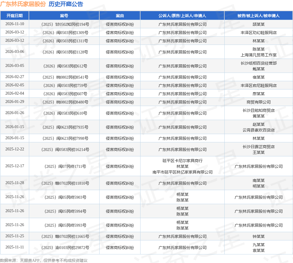Click defendant 商贸有限公司

click(259, 102)
